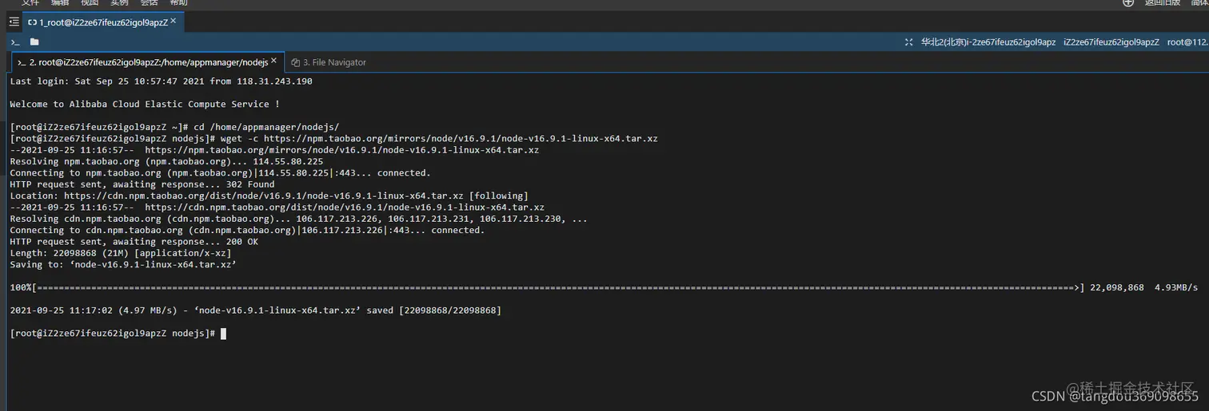Image resolution: width=1209 pixels, height=411 pixels.
Task: Click the iZ2ze67ifeuz62igol9apzZ hostname in header bar
Action: click(1111, 42)
